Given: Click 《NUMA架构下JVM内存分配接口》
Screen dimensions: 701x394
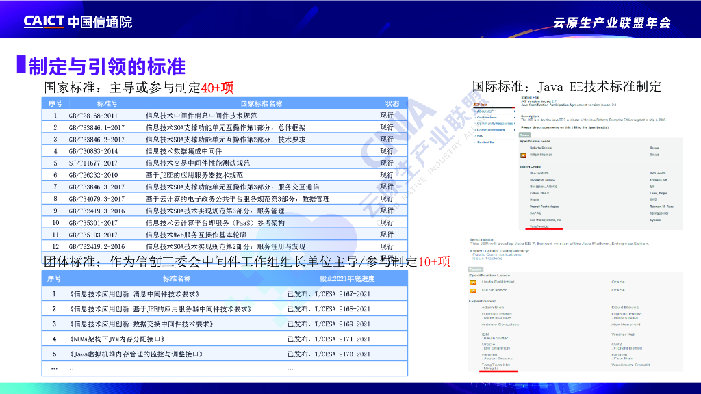Looking at the screenshot, I should tap(117, 339).
